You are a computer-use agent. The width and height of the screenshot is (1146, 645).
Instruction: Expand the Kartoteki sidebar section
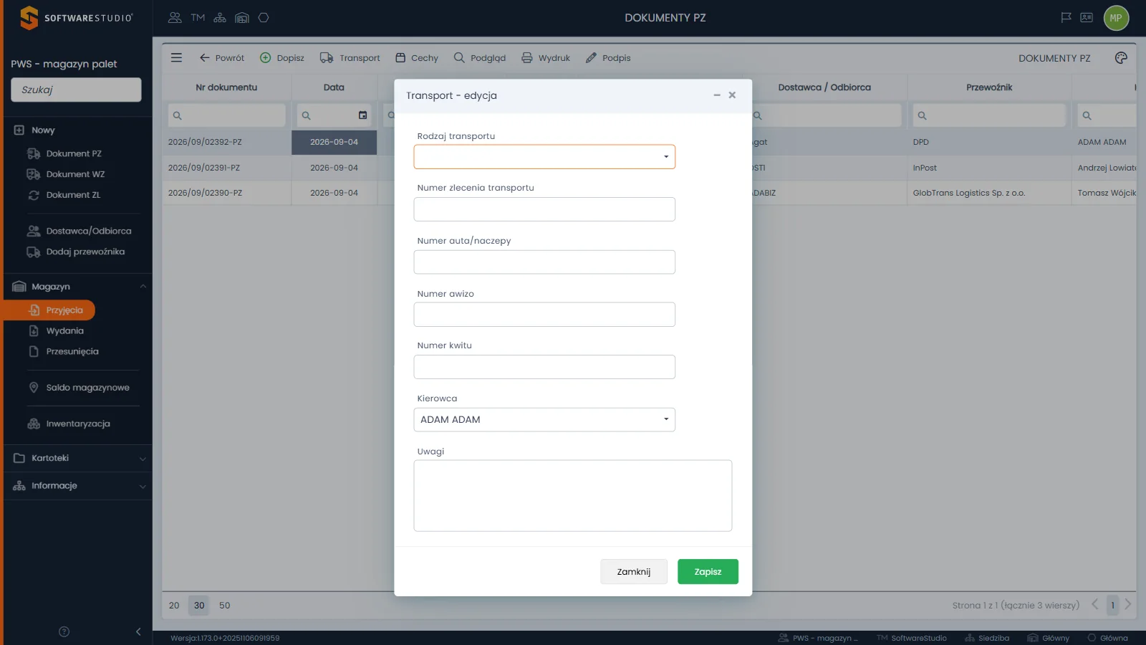(78, 458)
